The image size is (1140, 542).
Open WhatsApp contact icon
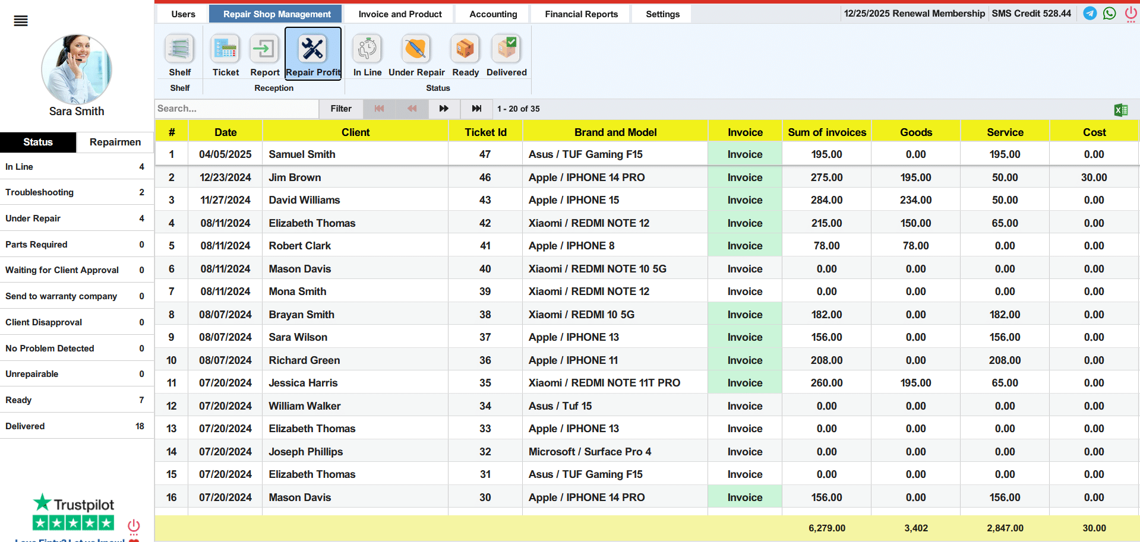pos(1109,13)
